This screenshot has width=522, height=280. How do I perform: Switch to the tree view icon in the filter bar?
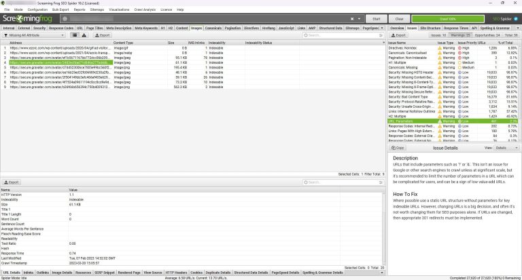(x=84, y=35)
